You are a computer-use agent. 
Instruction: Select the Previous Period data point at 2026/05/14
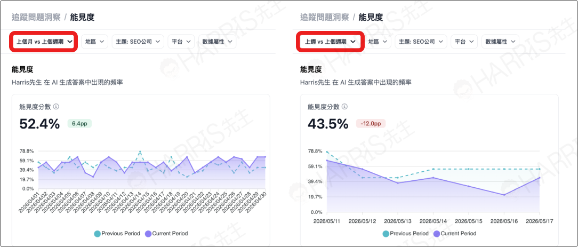[433, 169]
